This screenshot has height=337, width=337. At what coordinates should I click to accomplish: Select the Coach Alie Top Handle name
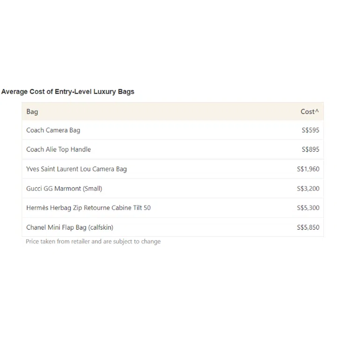[59, 149]
